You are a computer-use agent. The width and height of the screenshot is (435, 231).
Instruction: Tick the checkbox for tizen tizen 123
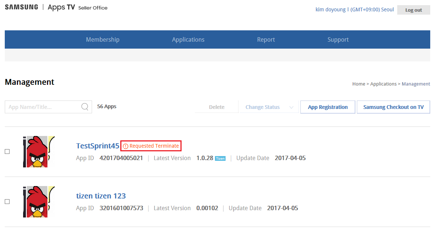pos(7,202)
